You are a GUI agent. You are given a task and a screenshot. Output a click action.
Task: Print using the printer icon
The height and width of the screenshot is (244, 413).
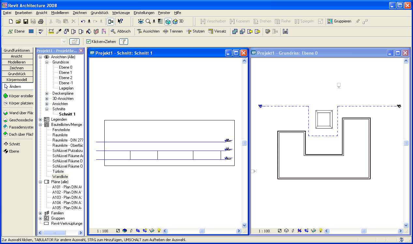coord(41,21)
